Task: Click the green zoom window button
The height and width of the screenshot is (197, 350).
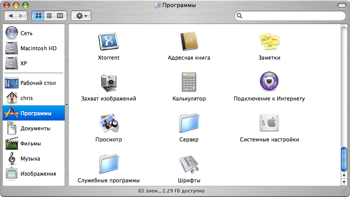Action: click(25, 5)
